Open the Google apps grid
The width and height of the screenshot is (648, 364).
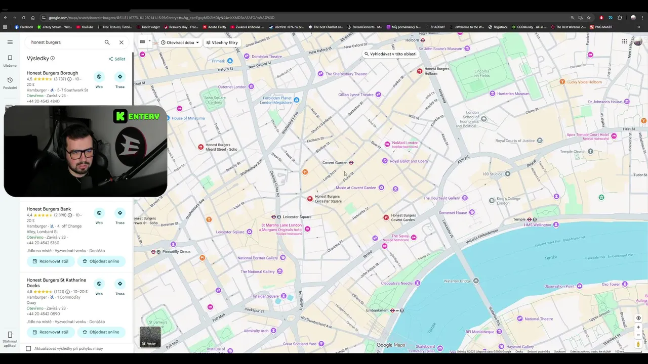624,41
